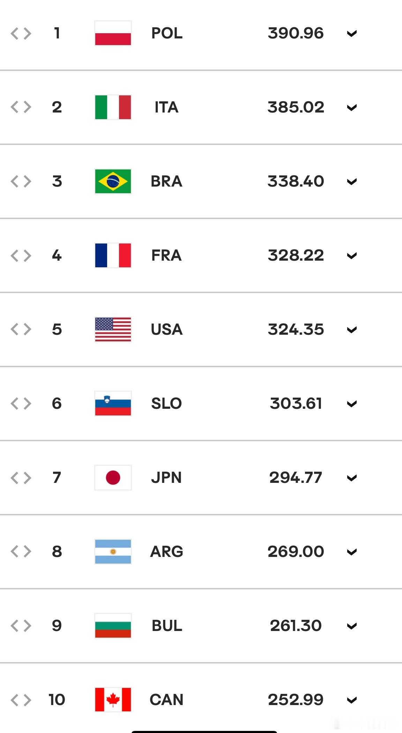
Task: Expand the CAN row chevron
Action: tap(352, 700)
